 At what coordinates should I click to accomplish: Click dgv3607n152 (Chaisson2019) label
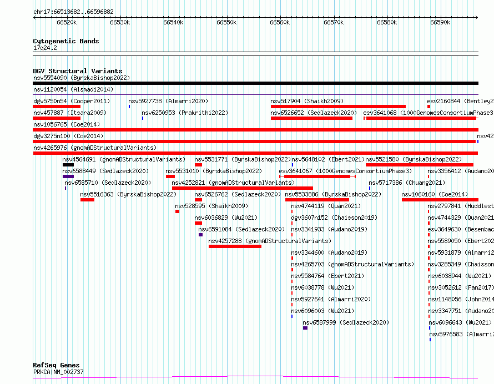[x=334, y=218]
